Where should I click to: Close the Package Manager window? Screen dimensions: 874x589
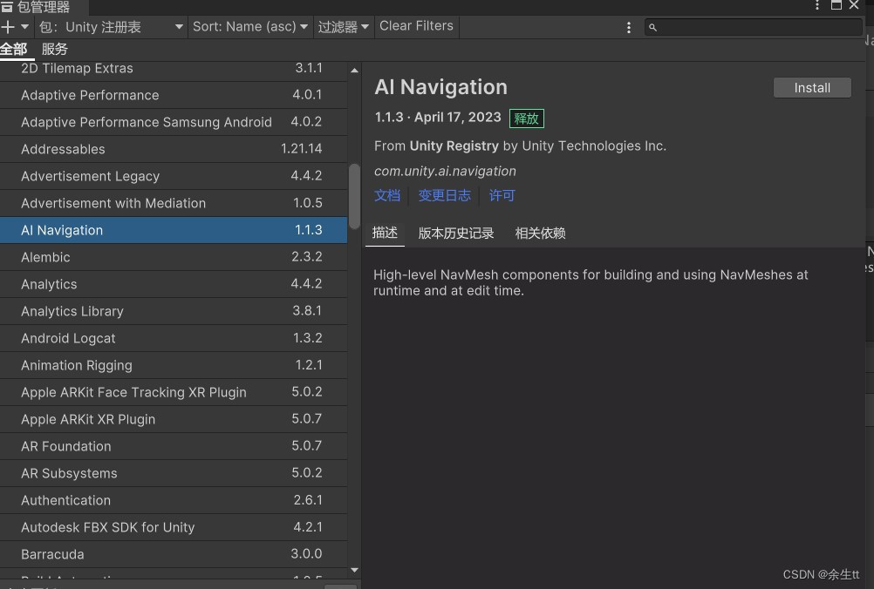(x=854, y=5)
